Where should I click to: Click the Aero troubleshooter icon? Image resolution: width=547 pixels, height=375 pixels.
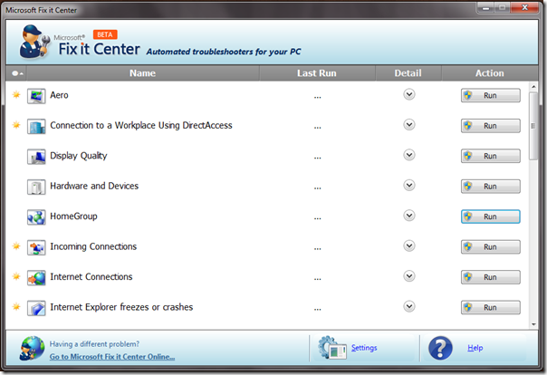pyautogui.click(x=36, y=96)
